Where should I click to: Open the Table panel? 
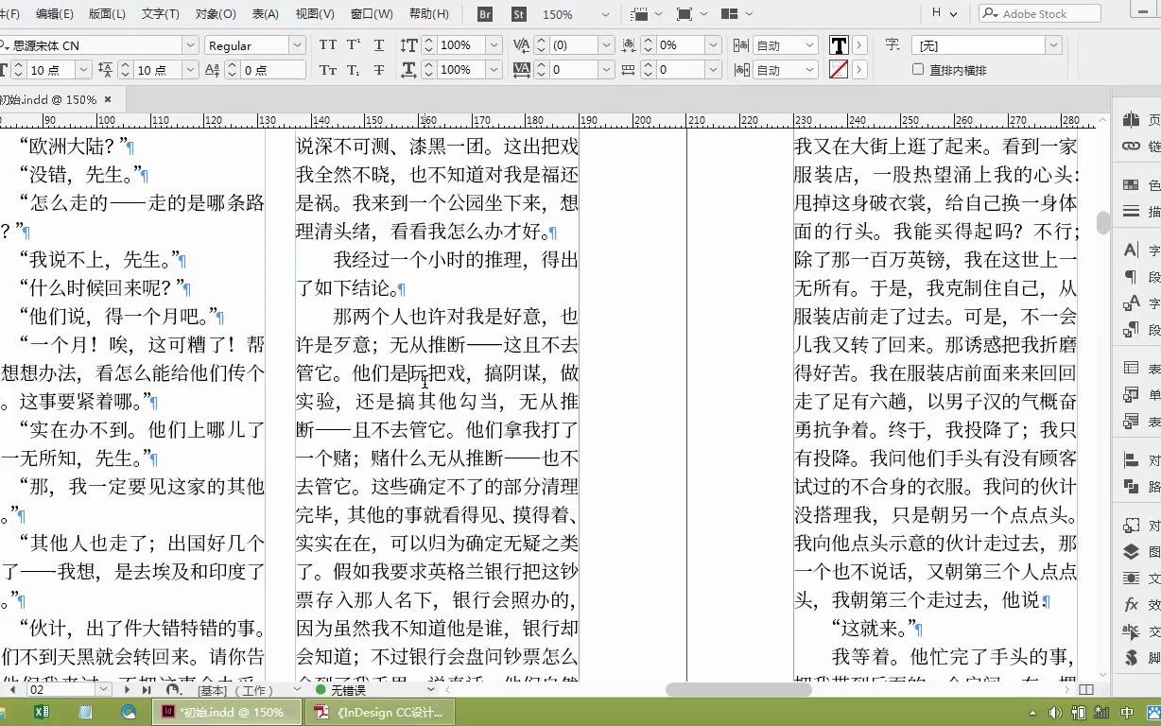[1132, 368]
